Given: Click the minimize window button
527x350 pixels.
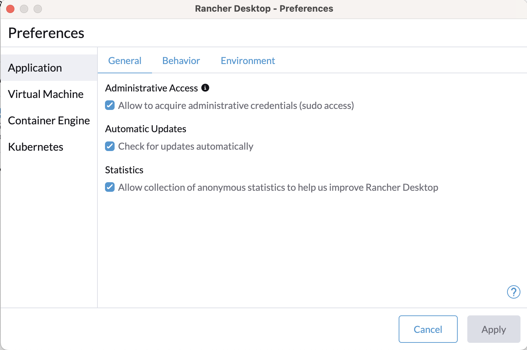Looking at the screenshot, I should click(x=24, y=9).
